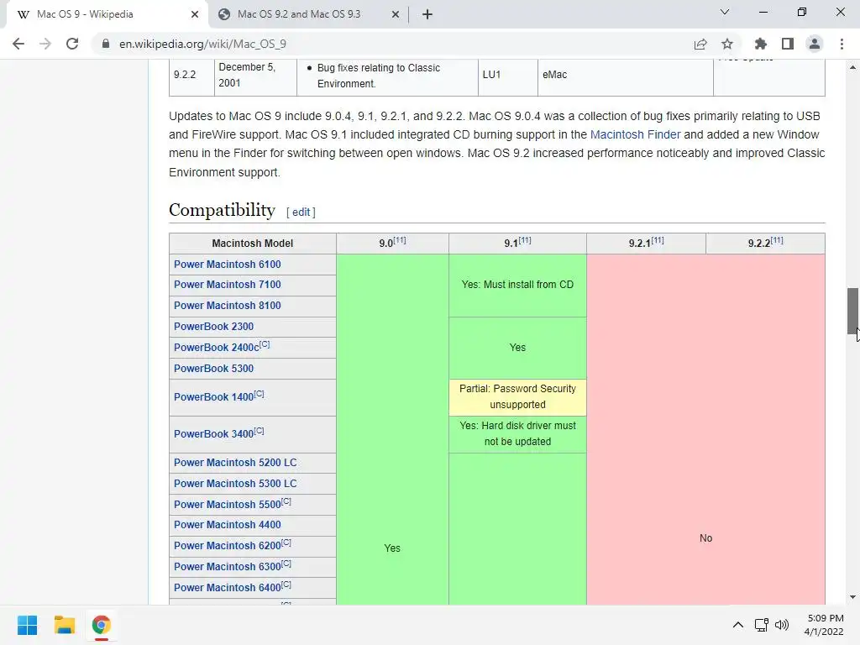Open the volume tray icon
Viewport: 860px width, 645px height.
[x=782, y=625]
